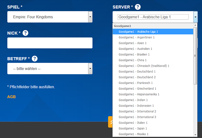Click the orange button behind the server list

[x=110, y=122]
